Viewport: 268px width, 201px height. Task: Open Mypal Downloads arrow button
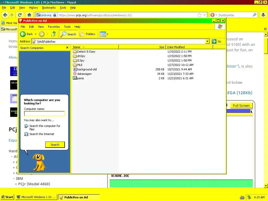pos(263,15)
